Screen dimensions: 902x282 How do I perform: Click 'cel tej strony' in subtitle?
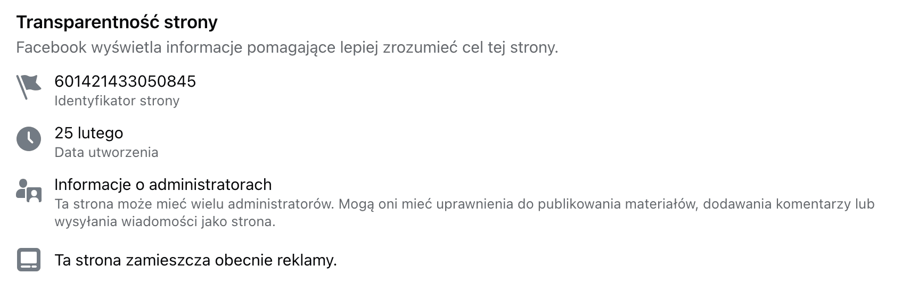click(510, 47)
